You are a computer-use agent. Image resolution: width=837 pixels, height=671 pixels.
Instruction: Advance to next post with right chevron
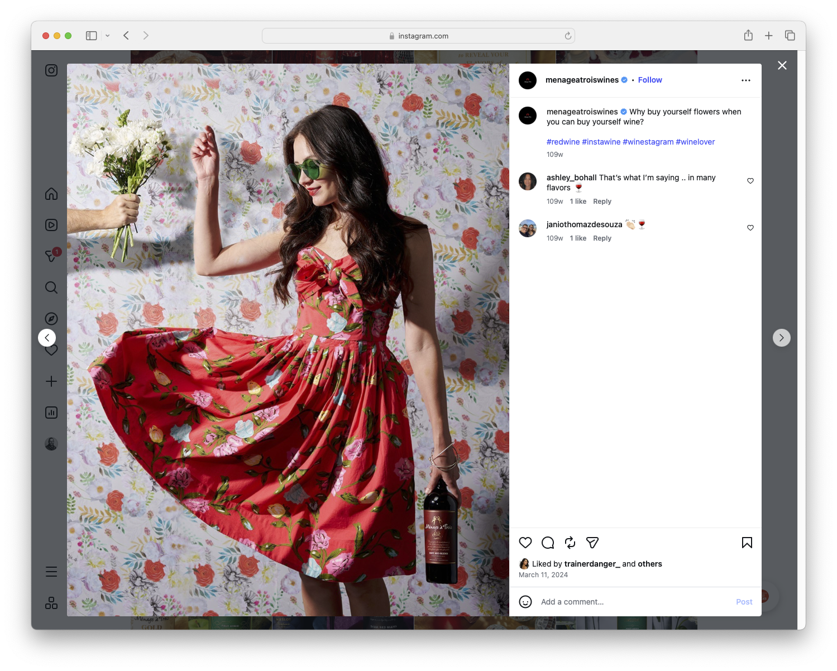tap(781, 338)
